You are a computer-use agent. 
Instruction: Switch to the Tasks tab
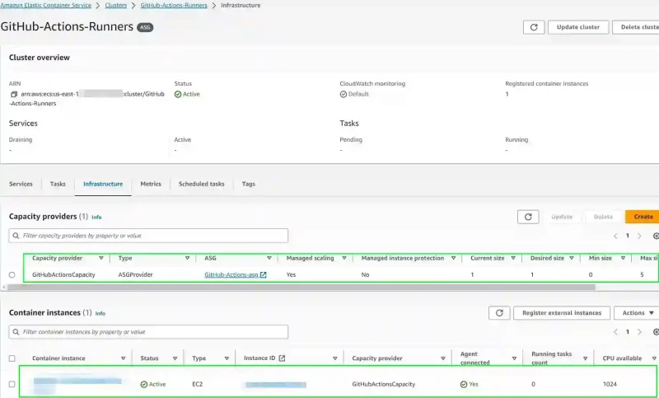tap(58, 184)
